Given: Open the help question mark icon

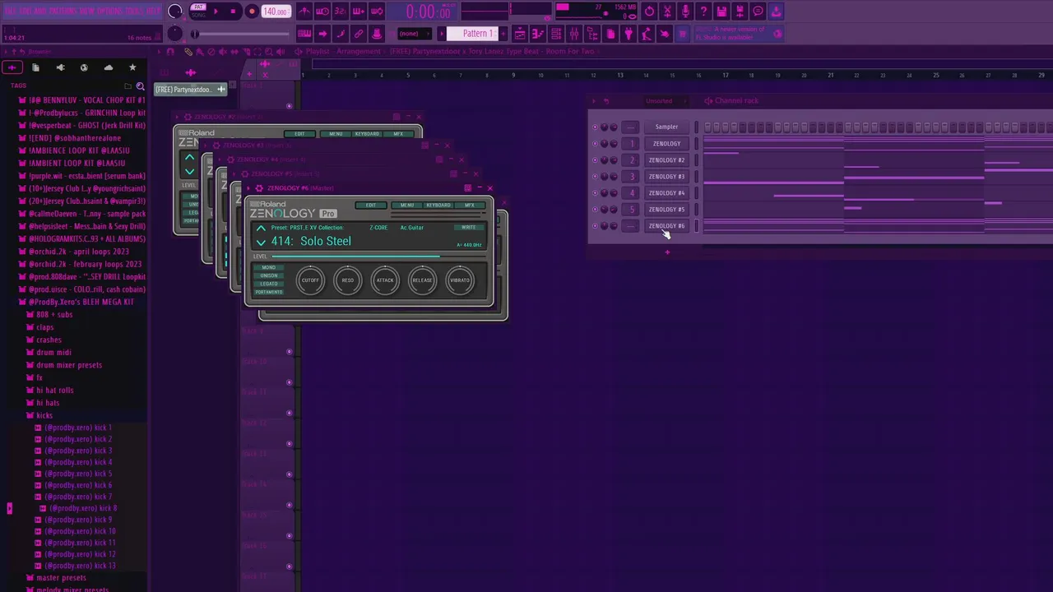Looking at the screenshot, I should click(x=703, y=12).
